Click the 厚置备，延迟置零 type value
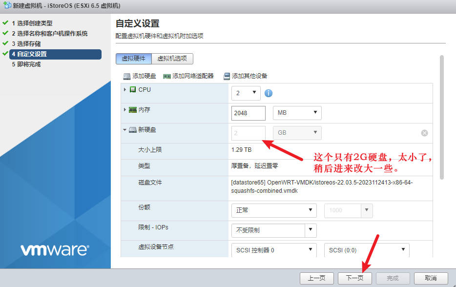This screenshot has width=456, height=287. pos(255,166)
